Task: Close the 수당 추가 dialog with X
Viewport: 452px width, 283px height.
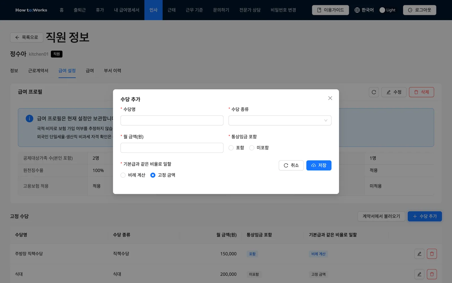Action: click(330, 98)
